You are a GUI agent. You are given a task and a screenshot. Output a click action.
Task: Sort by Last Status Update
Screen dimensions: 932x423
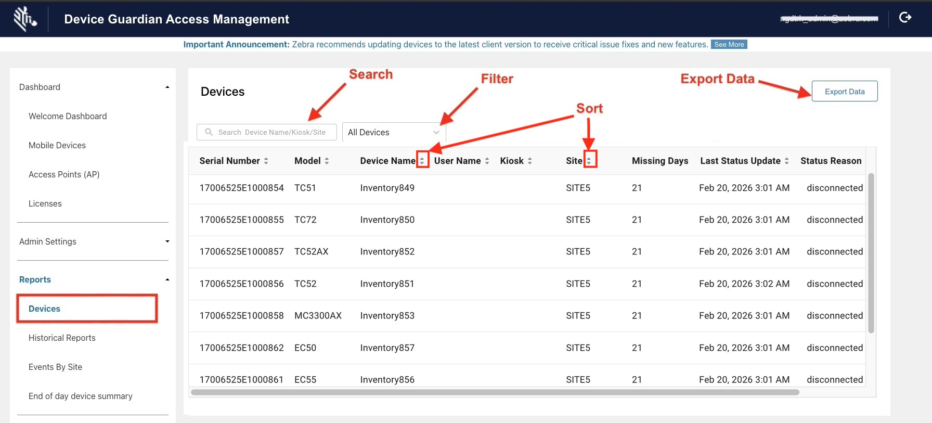(x=786, y=161)
